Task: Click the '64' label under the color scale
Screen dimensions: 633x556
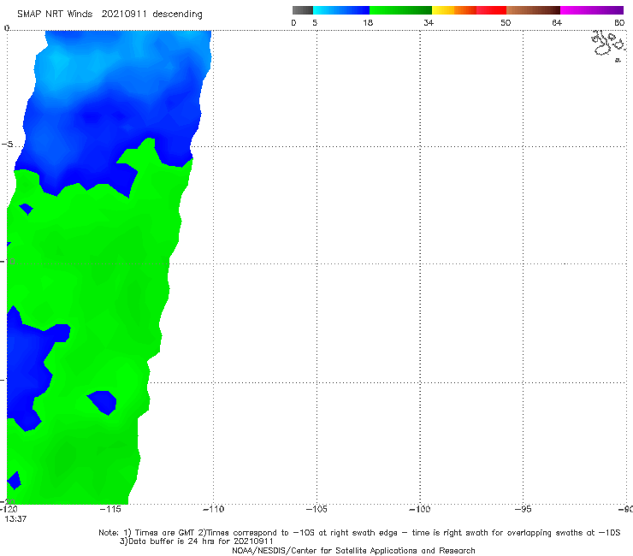Action: coord(557,22)
